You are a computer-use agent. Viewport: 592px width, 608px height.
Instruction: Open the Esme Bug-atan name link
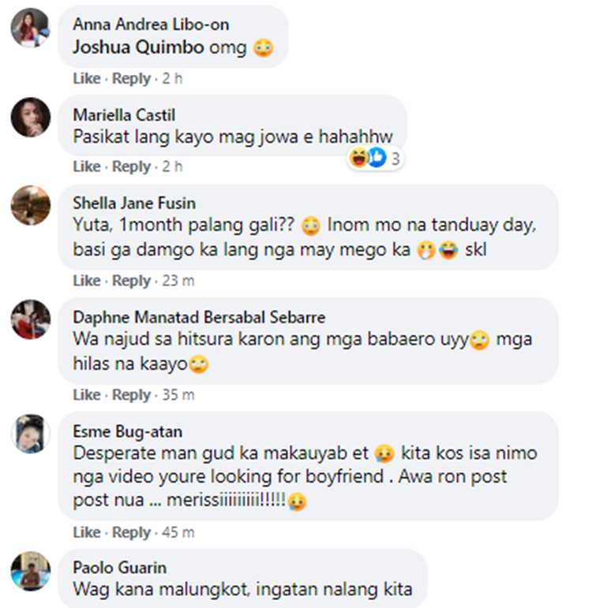[x=115, y=432]
